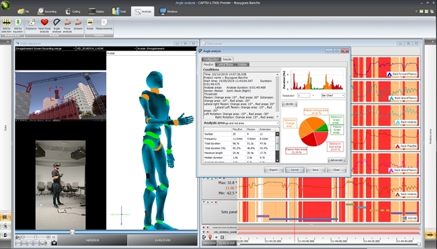Image resolution: width=437 pixels, height=249 pixels.
Task: Open the Force analysis tool
Action: [x=67, y=26]
